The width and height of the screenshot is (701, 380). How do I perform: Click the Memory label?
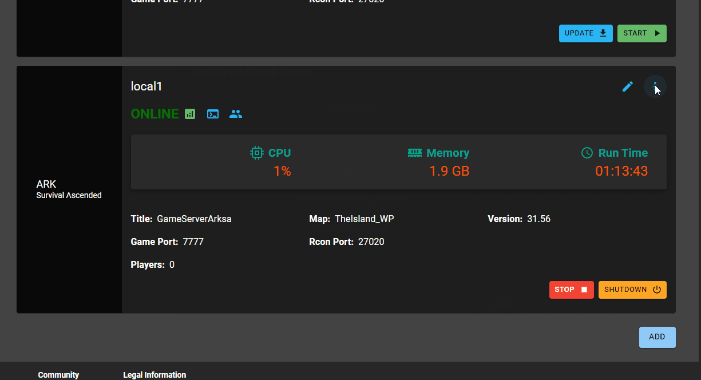(448, 153)
